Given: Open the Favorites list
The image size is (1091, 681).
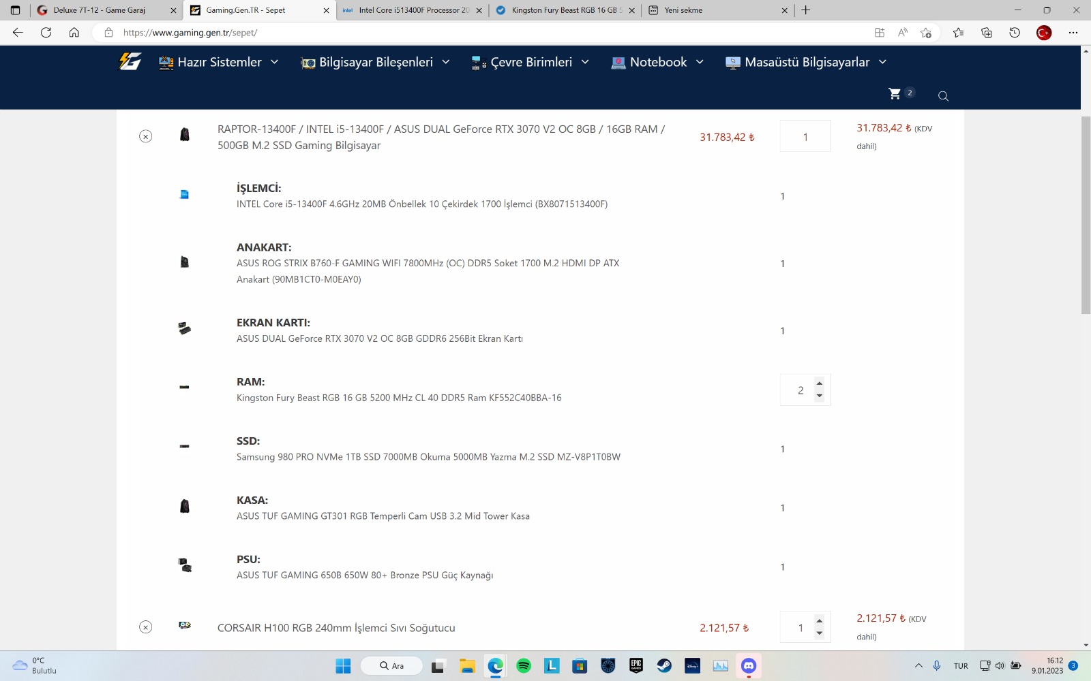Looking at the screenshot, I should pos(958,32).
